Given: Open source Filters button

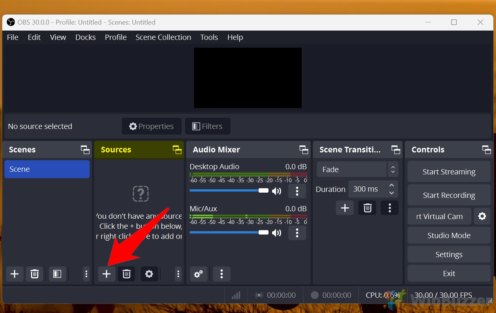Looking at the screenshot, I should [207, 126].
